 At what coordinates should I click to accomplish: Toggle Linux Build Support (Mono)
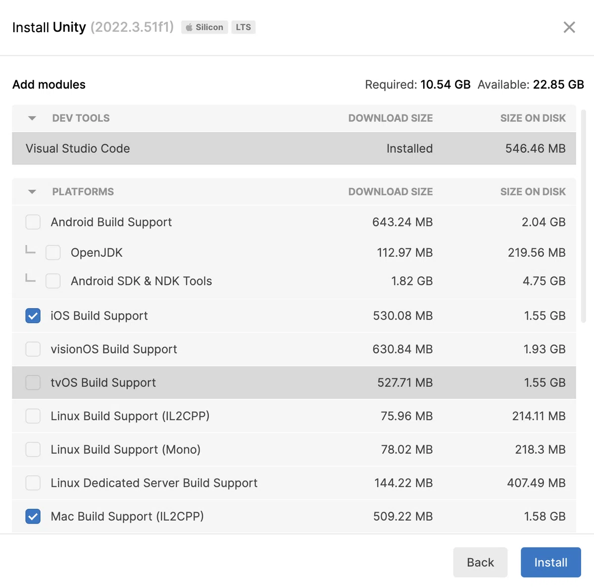[33, 449]
